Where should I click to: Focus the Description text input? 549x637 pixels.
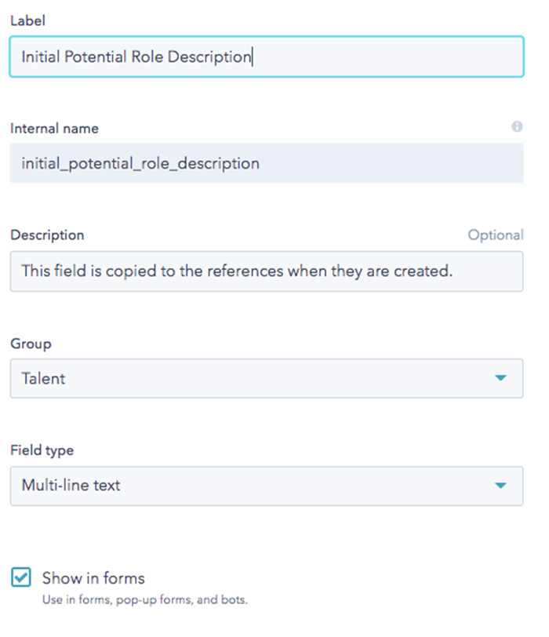tap(267, 271)
